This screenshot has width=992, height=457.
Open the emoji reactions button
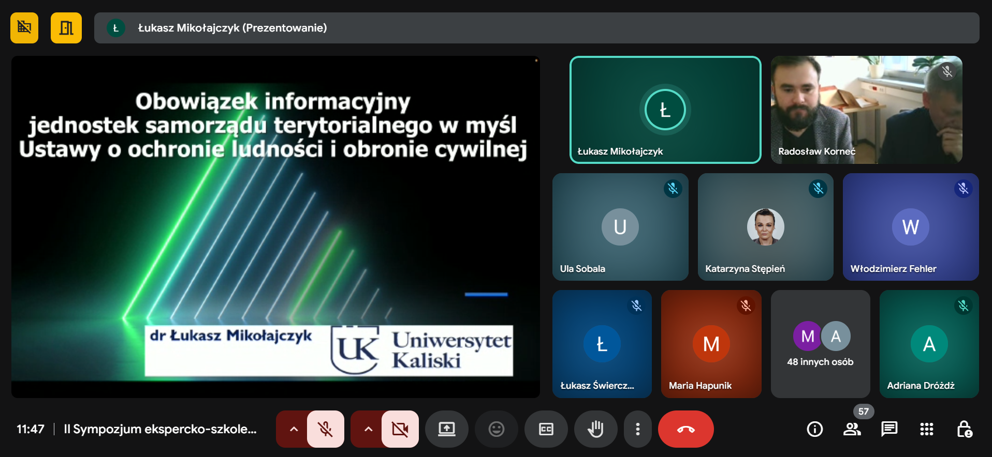click(x=496, y=429)
